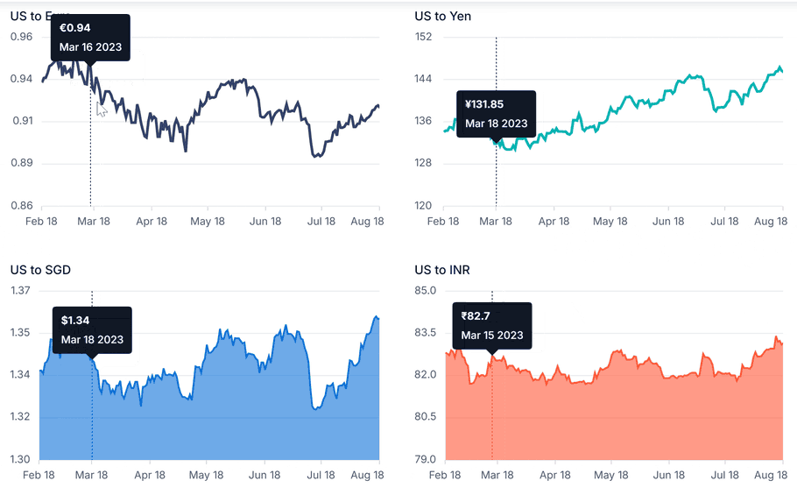Click the ₹82.7 tooltip on INR chart

pyautogui.click(x=491, y=325)
